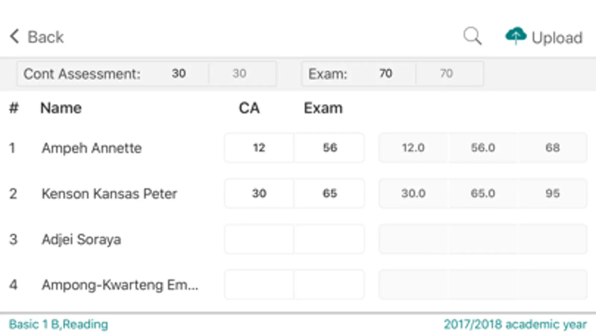The width and height of the screenshot is (596, 335).
Task: Click Kenson Kansas Peter's Exam field
Action: coord(329,193)
